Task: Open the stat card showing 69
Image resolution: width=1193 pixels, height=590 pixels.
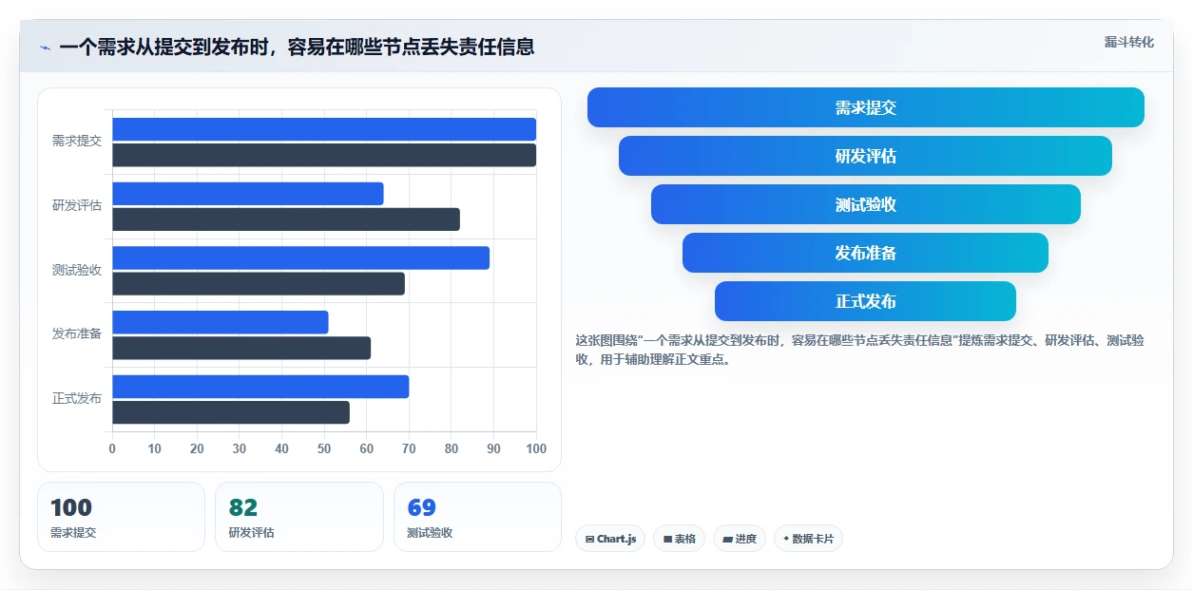Action: (477, 517)
